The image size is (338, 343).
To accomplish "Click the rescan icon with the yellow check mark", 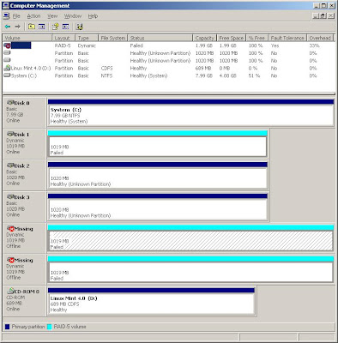I will pos(80,27).
